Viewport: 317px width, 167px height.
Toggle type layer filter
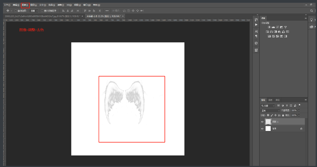[287, 105]
